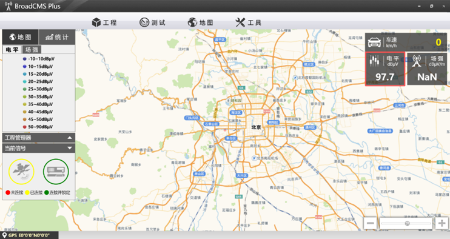
Task: Switch to the 地图 side tab
Action: (x=20, y=37)
